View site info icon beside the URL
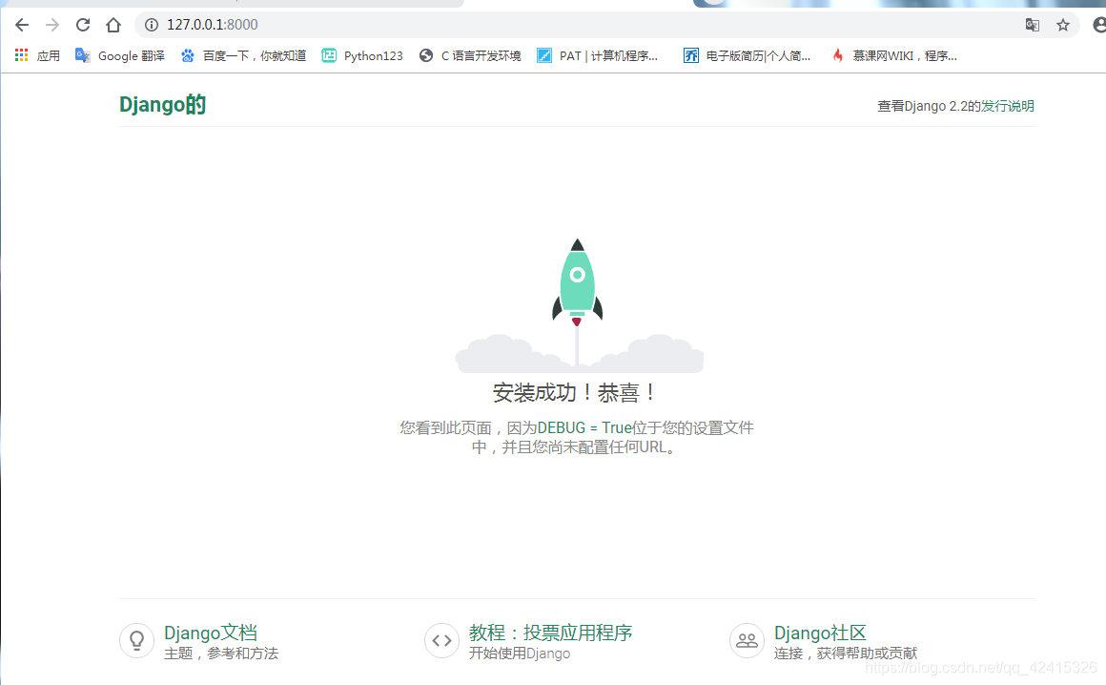 coord(151,25)
